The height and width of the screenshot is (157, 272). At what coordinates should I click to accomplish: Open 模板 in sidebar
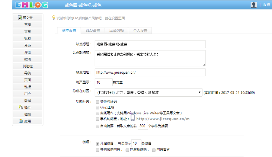(28, 114)
